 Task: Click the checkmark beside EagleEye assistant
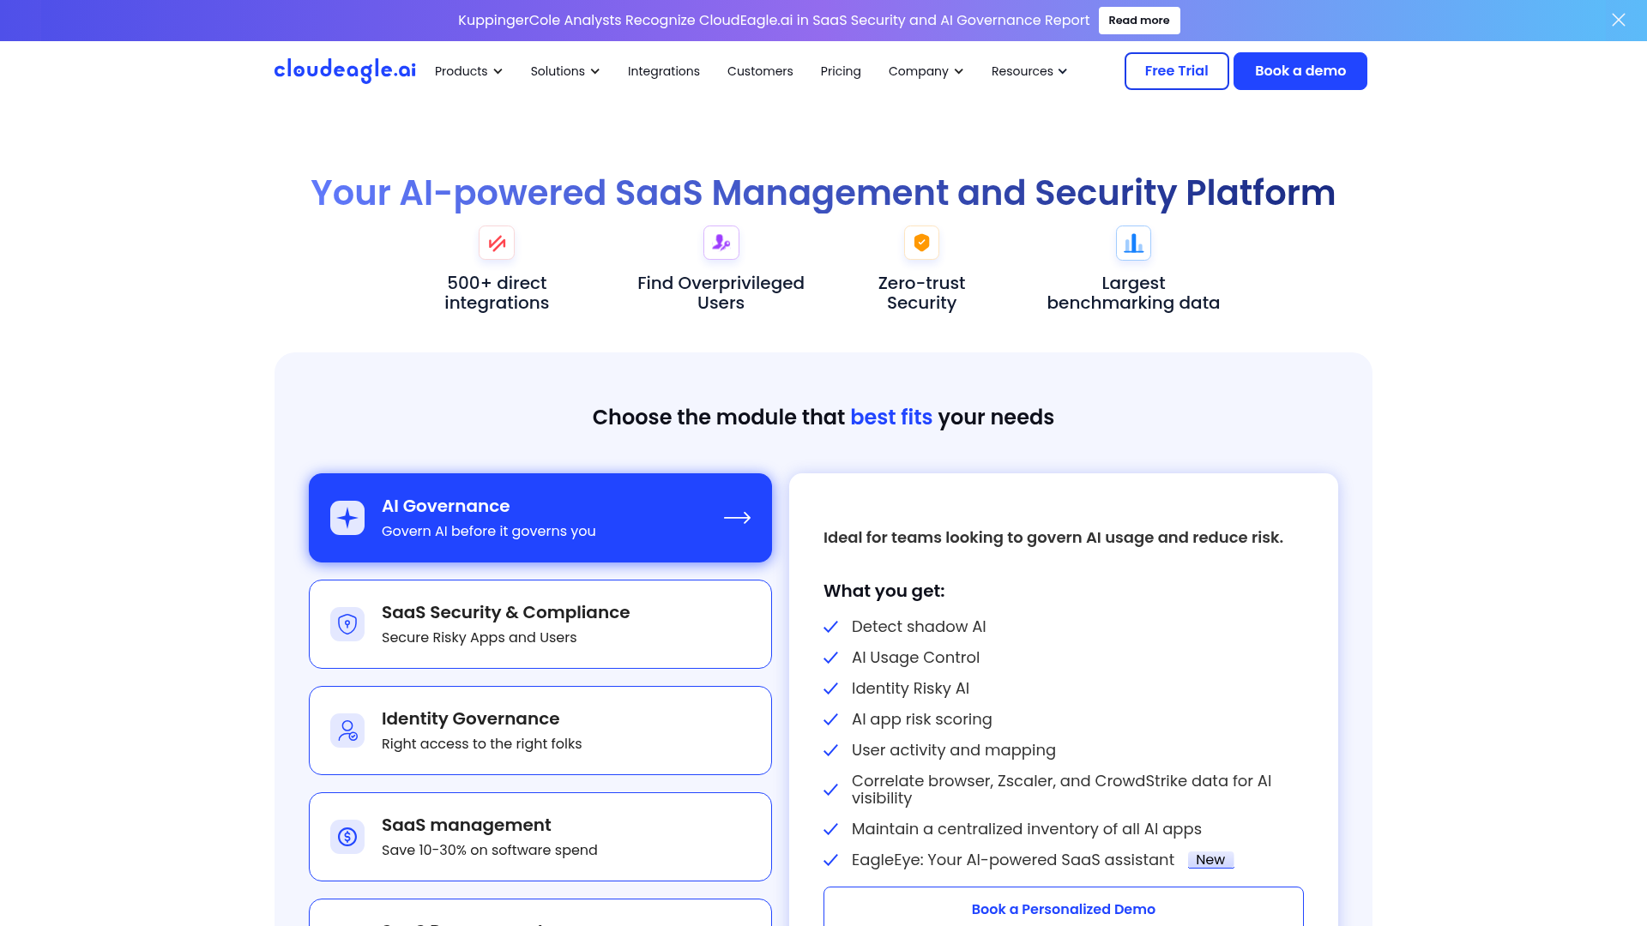(830, 860)
